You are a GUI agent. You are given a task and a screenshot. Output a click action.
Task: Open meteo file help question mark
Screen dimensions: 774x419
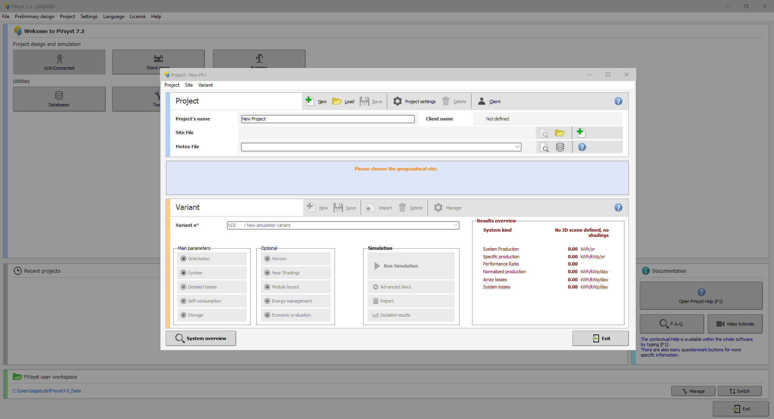pos(582,147)
